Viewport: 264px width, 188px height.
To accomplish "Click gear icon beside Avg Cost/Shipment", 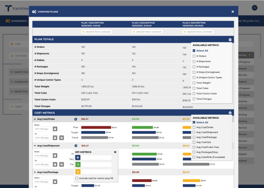I will tap(76, 146).
